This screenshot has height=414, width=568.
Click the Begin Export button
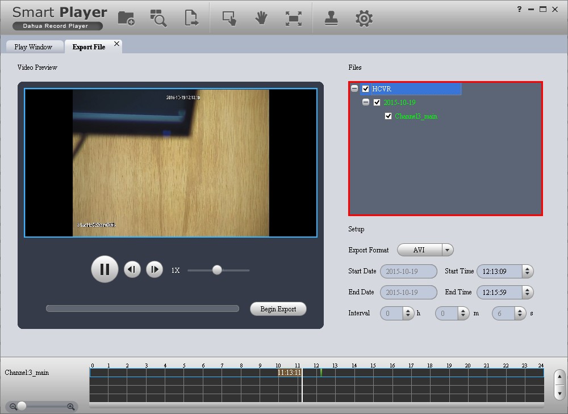[278, 309]
